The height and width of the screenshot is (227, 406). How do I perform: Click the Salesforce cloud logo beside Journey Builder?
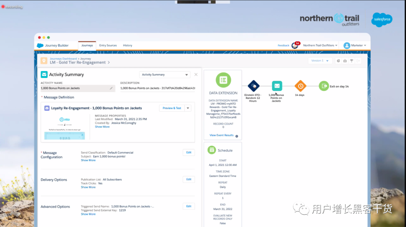40,45
